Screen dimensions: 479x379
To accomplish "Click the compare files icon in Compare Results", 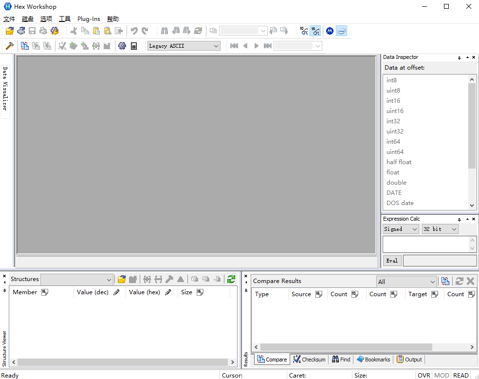I will coord(445,281).
